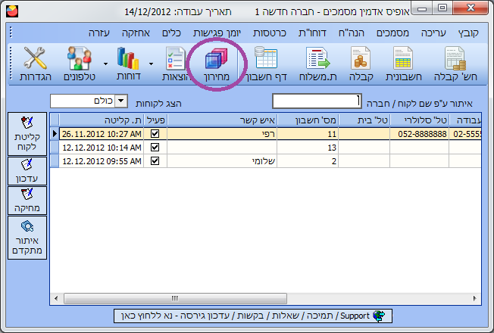Click the horizontal scrollbar thumb
Screen dimensions: 494x333
(175, 298)
